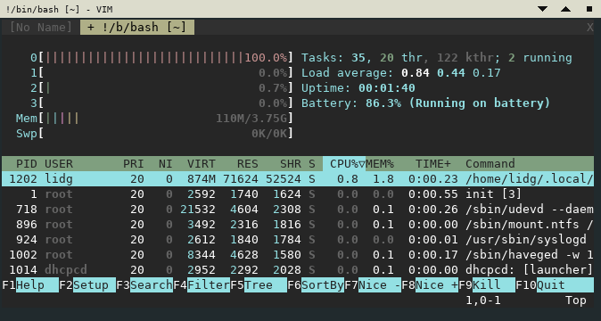Switch to the [No Name] vim tab
This screenshot has height=321, width=601.
point(41,28)
